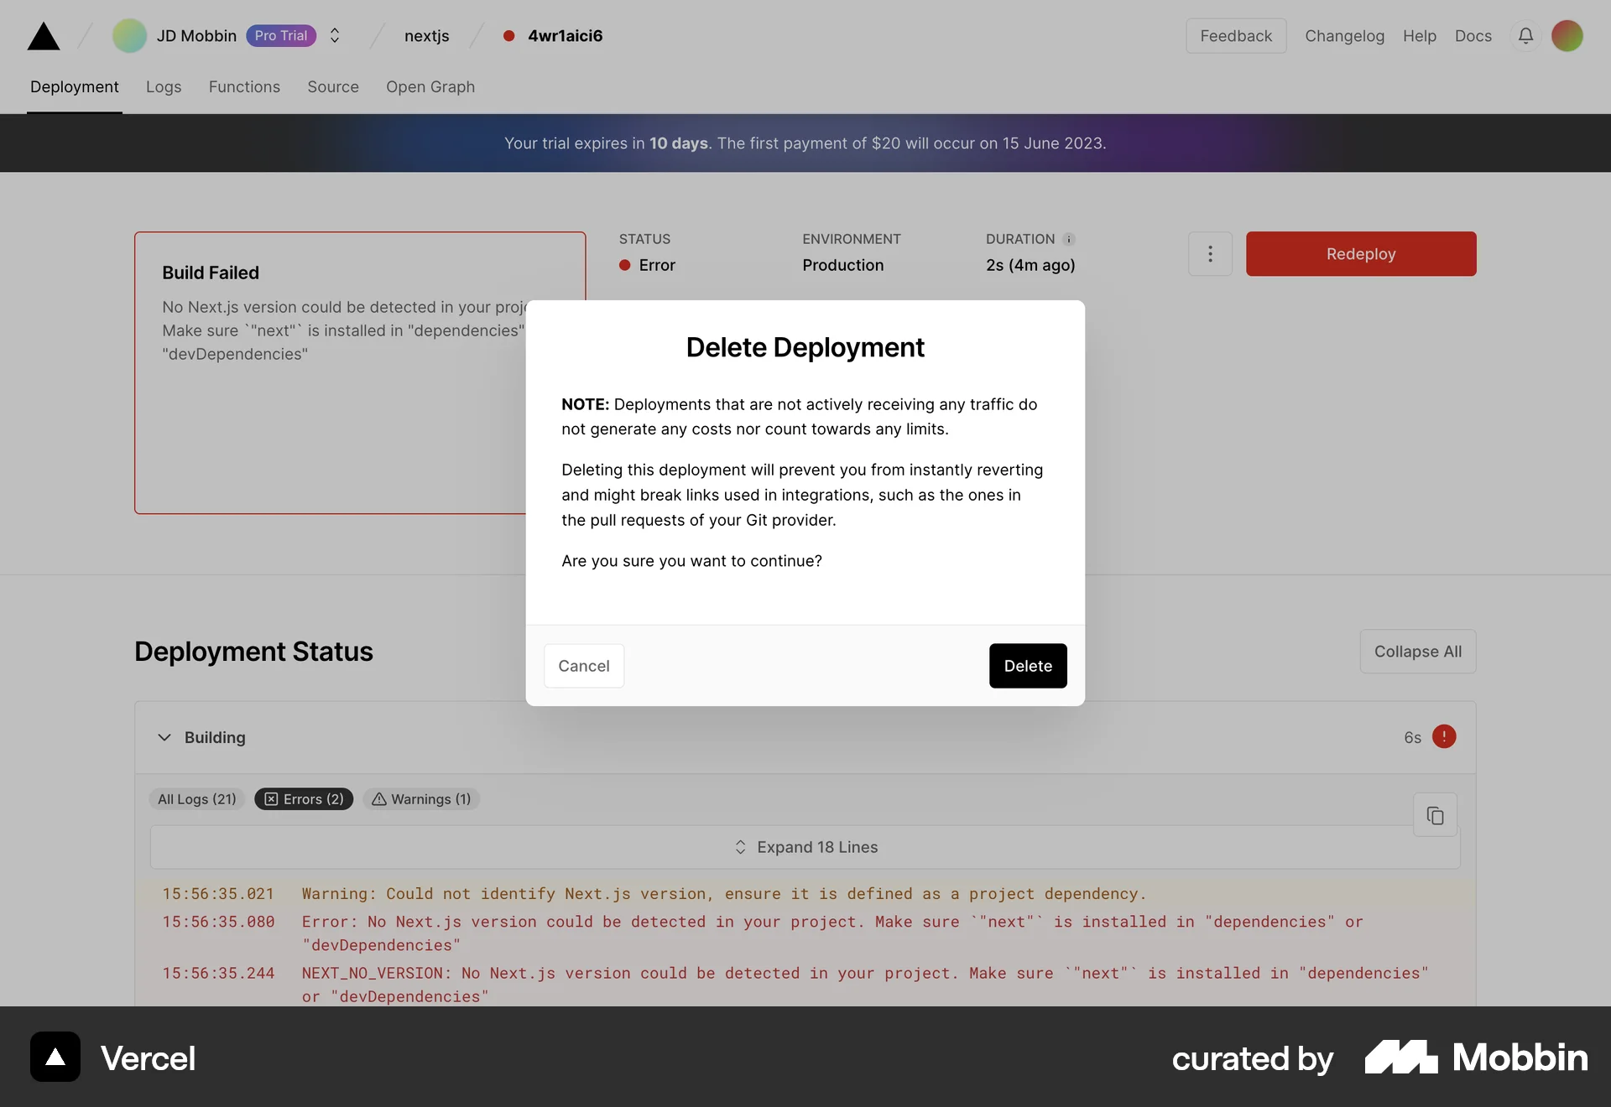Image resolution: width=1611 pixels, height=1107 pixels.
Task: Cancel the Delete Deployment dialog
Action: (x=583, y=665)
